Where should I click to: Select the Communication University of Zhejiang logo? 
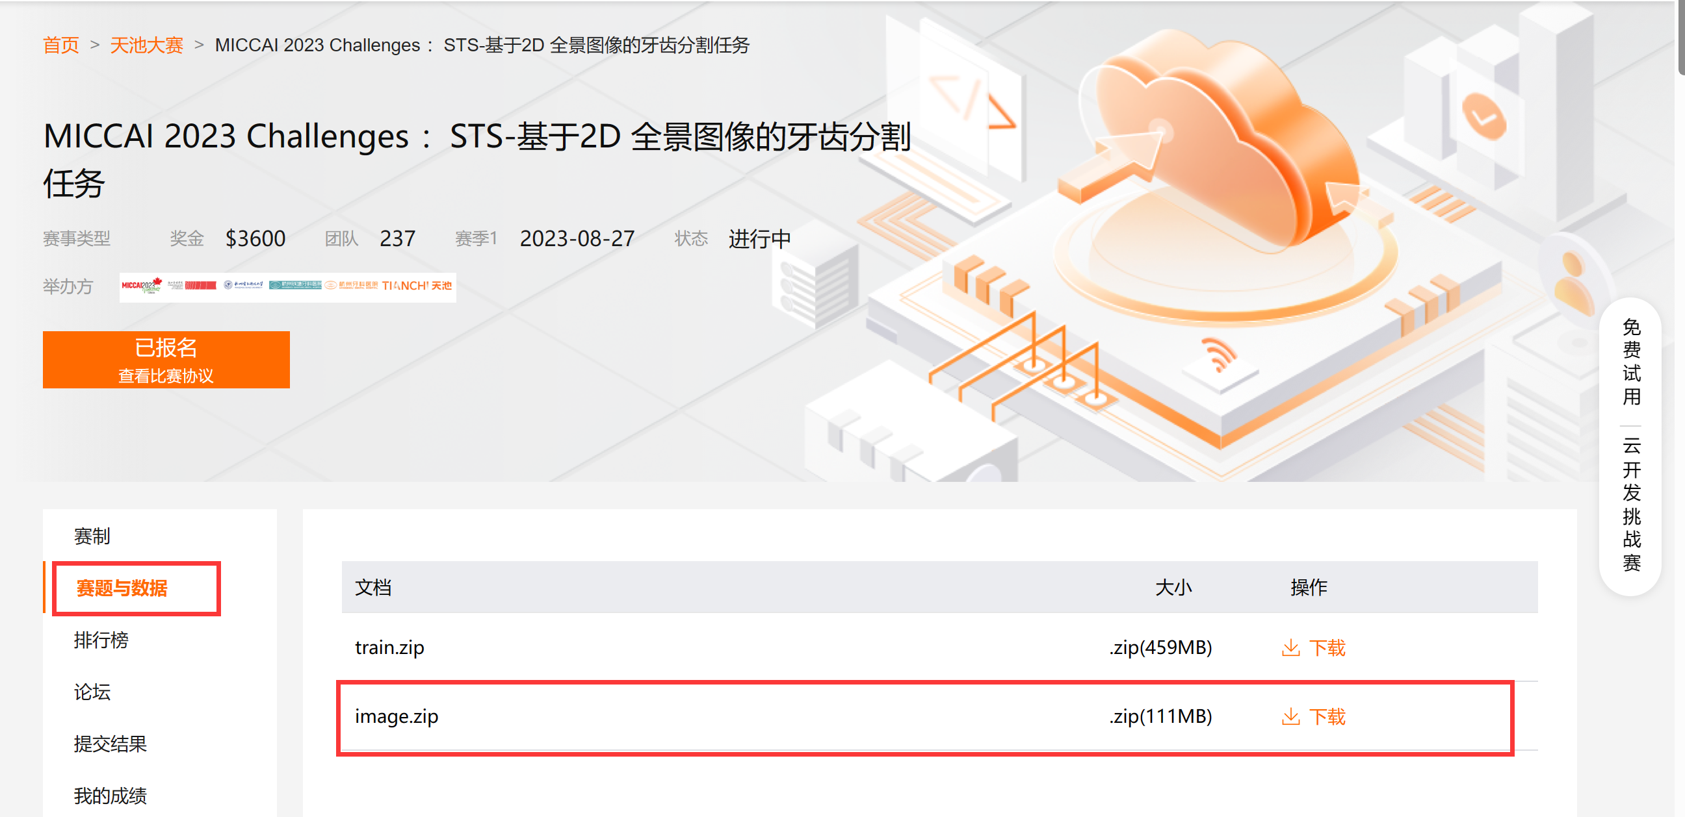[x=192, y=286]
